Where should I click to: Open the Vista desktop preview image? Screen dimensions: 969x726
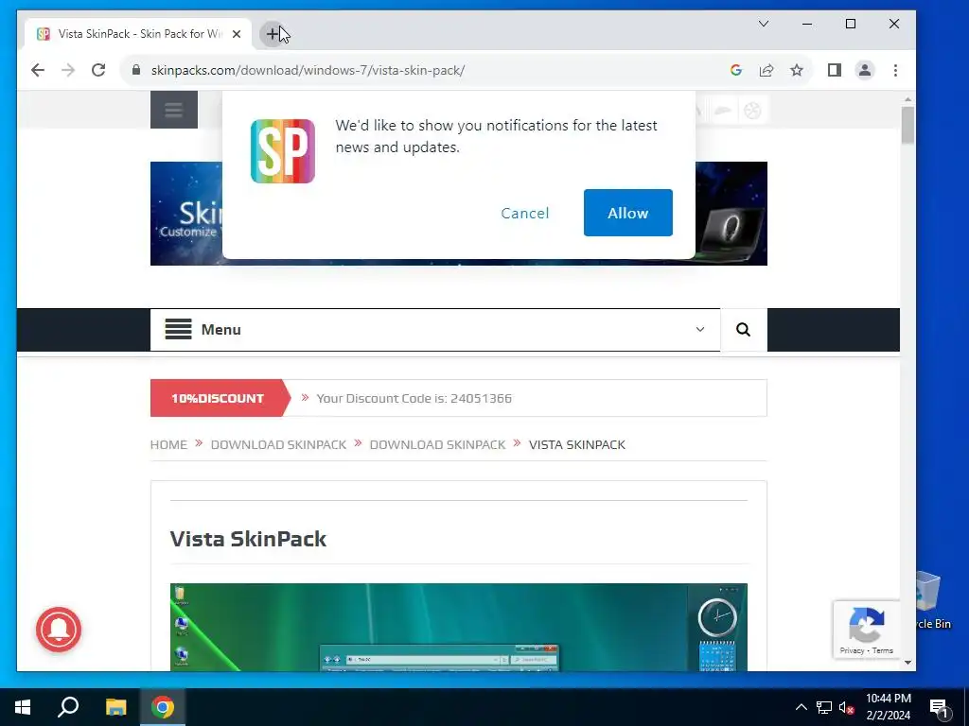click(459, 628)
